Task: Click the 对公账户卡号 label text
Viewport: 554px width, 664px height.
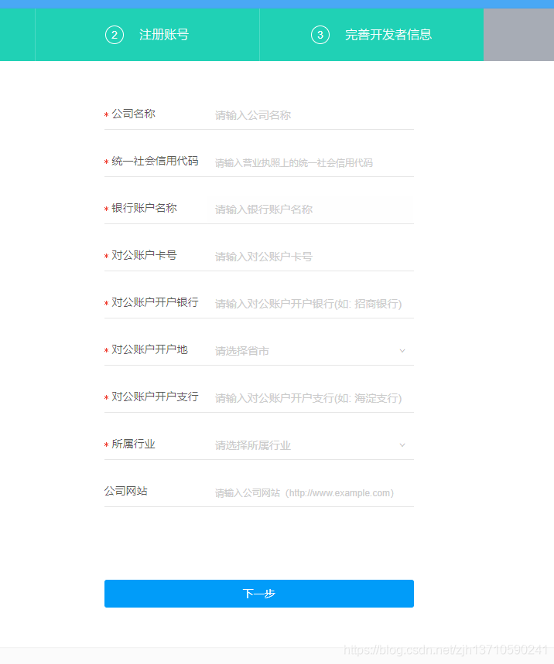Action: [144, 255]
